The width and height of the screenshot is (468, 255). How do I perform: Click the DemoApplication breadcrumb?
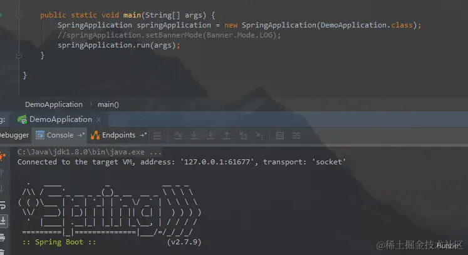[54, 104]
